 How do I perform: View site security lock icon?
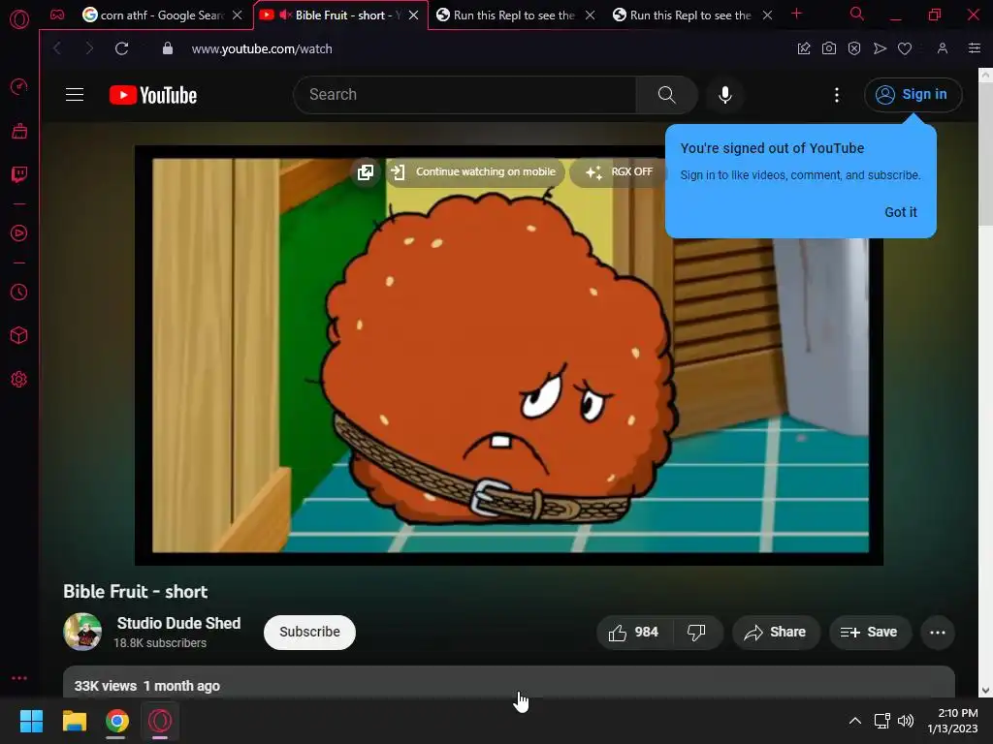pos(168,48)
